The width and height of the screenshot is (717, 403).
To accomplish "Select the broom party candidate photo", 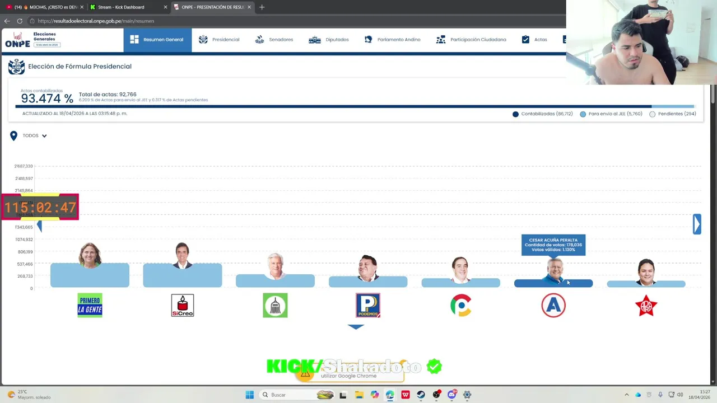I will click(275, 266).
